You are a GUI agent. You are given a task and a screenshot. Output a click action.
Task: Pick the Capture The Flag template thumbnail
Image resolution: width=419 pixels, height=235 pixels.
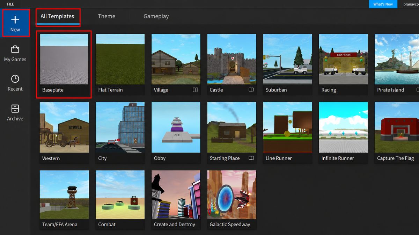(x=397, y=127)
